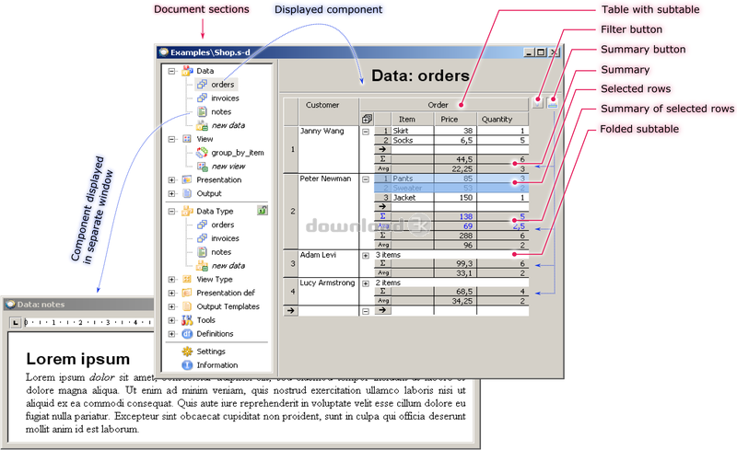Click the new-row arrow under Customer

[x=291, y=310]
